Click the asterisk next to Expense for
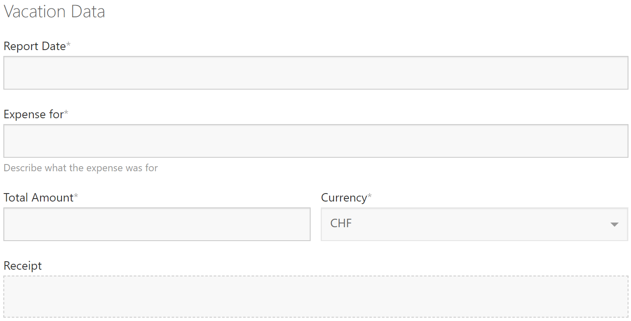 66,113
